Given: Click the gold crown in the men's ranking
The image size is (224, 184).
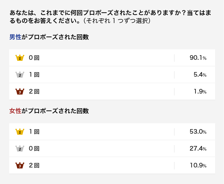Looking at the screenshot, I should point(20,58).
